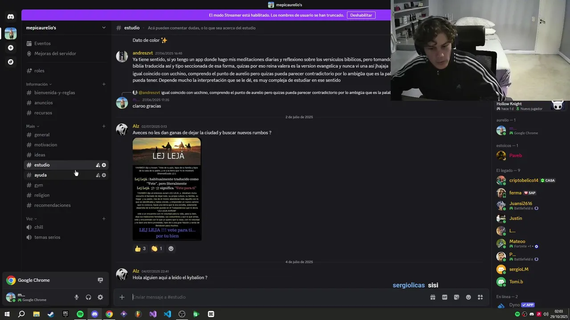Click the Deshabilitar streamer mode button
This screenshot has height=320, width=570.
(x=361, y=15)
